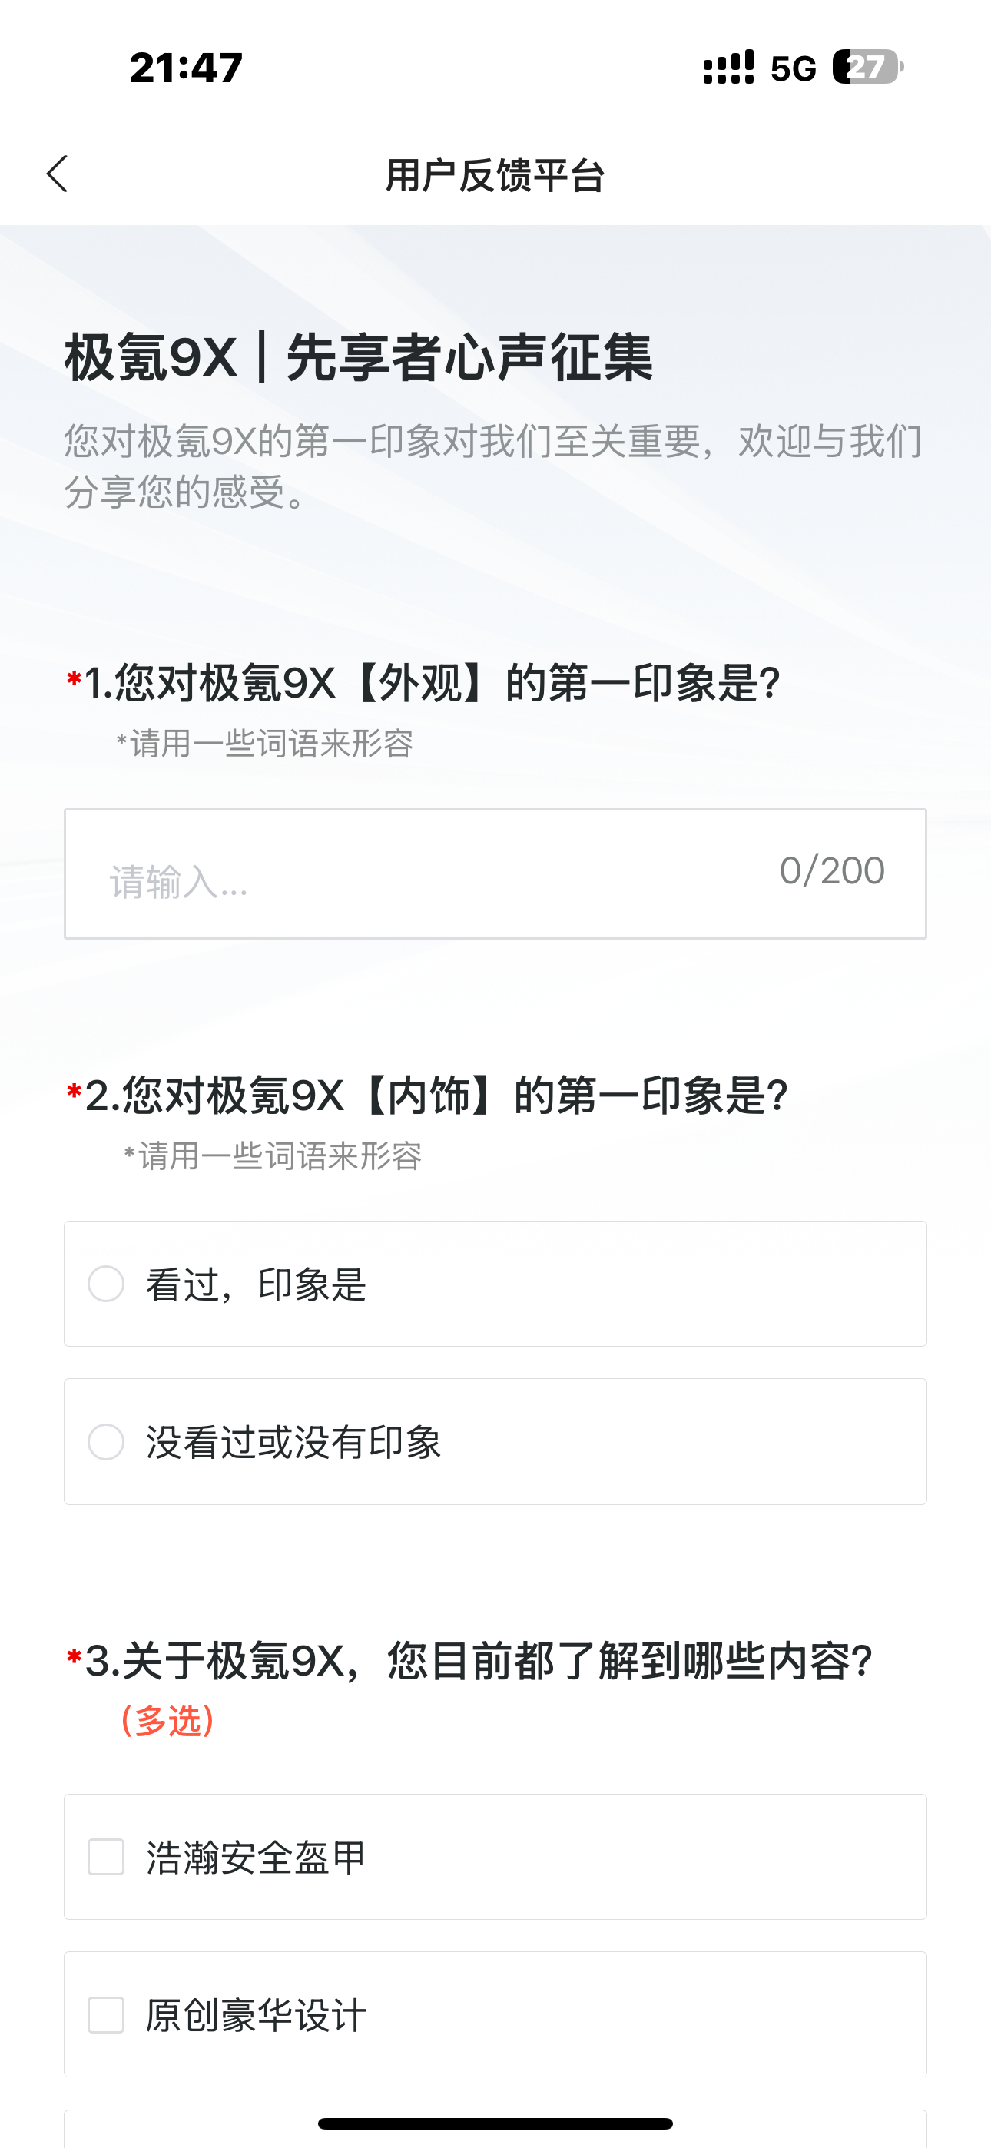991x2148 pixels.
Task: Tap the 用户反馈平台 page title
Action: pyautogui.click(x=495, y=176)
